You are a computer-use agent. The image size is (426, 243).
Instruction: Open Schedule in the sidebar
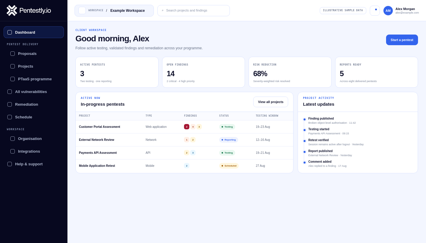coord(34,117)
